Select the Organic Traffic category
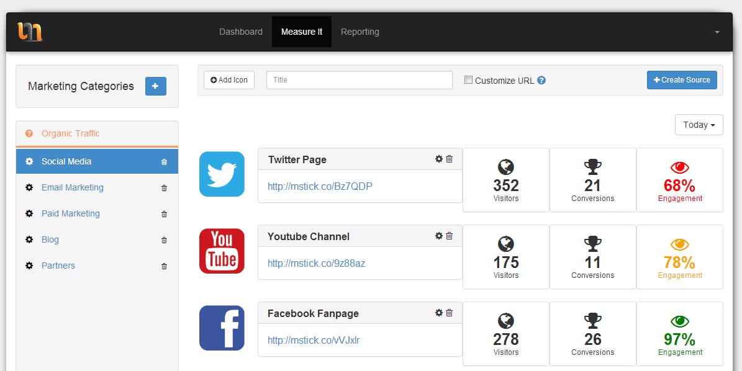Screen dimensions: 742x371 click(x=70, y=133)
